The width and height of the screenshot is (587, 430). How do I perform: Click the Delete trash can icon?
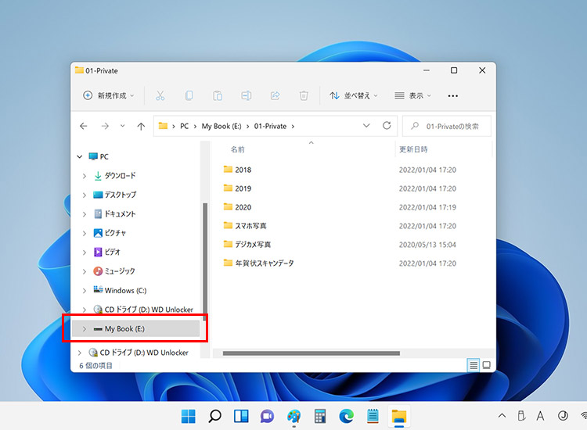(304, 95)
